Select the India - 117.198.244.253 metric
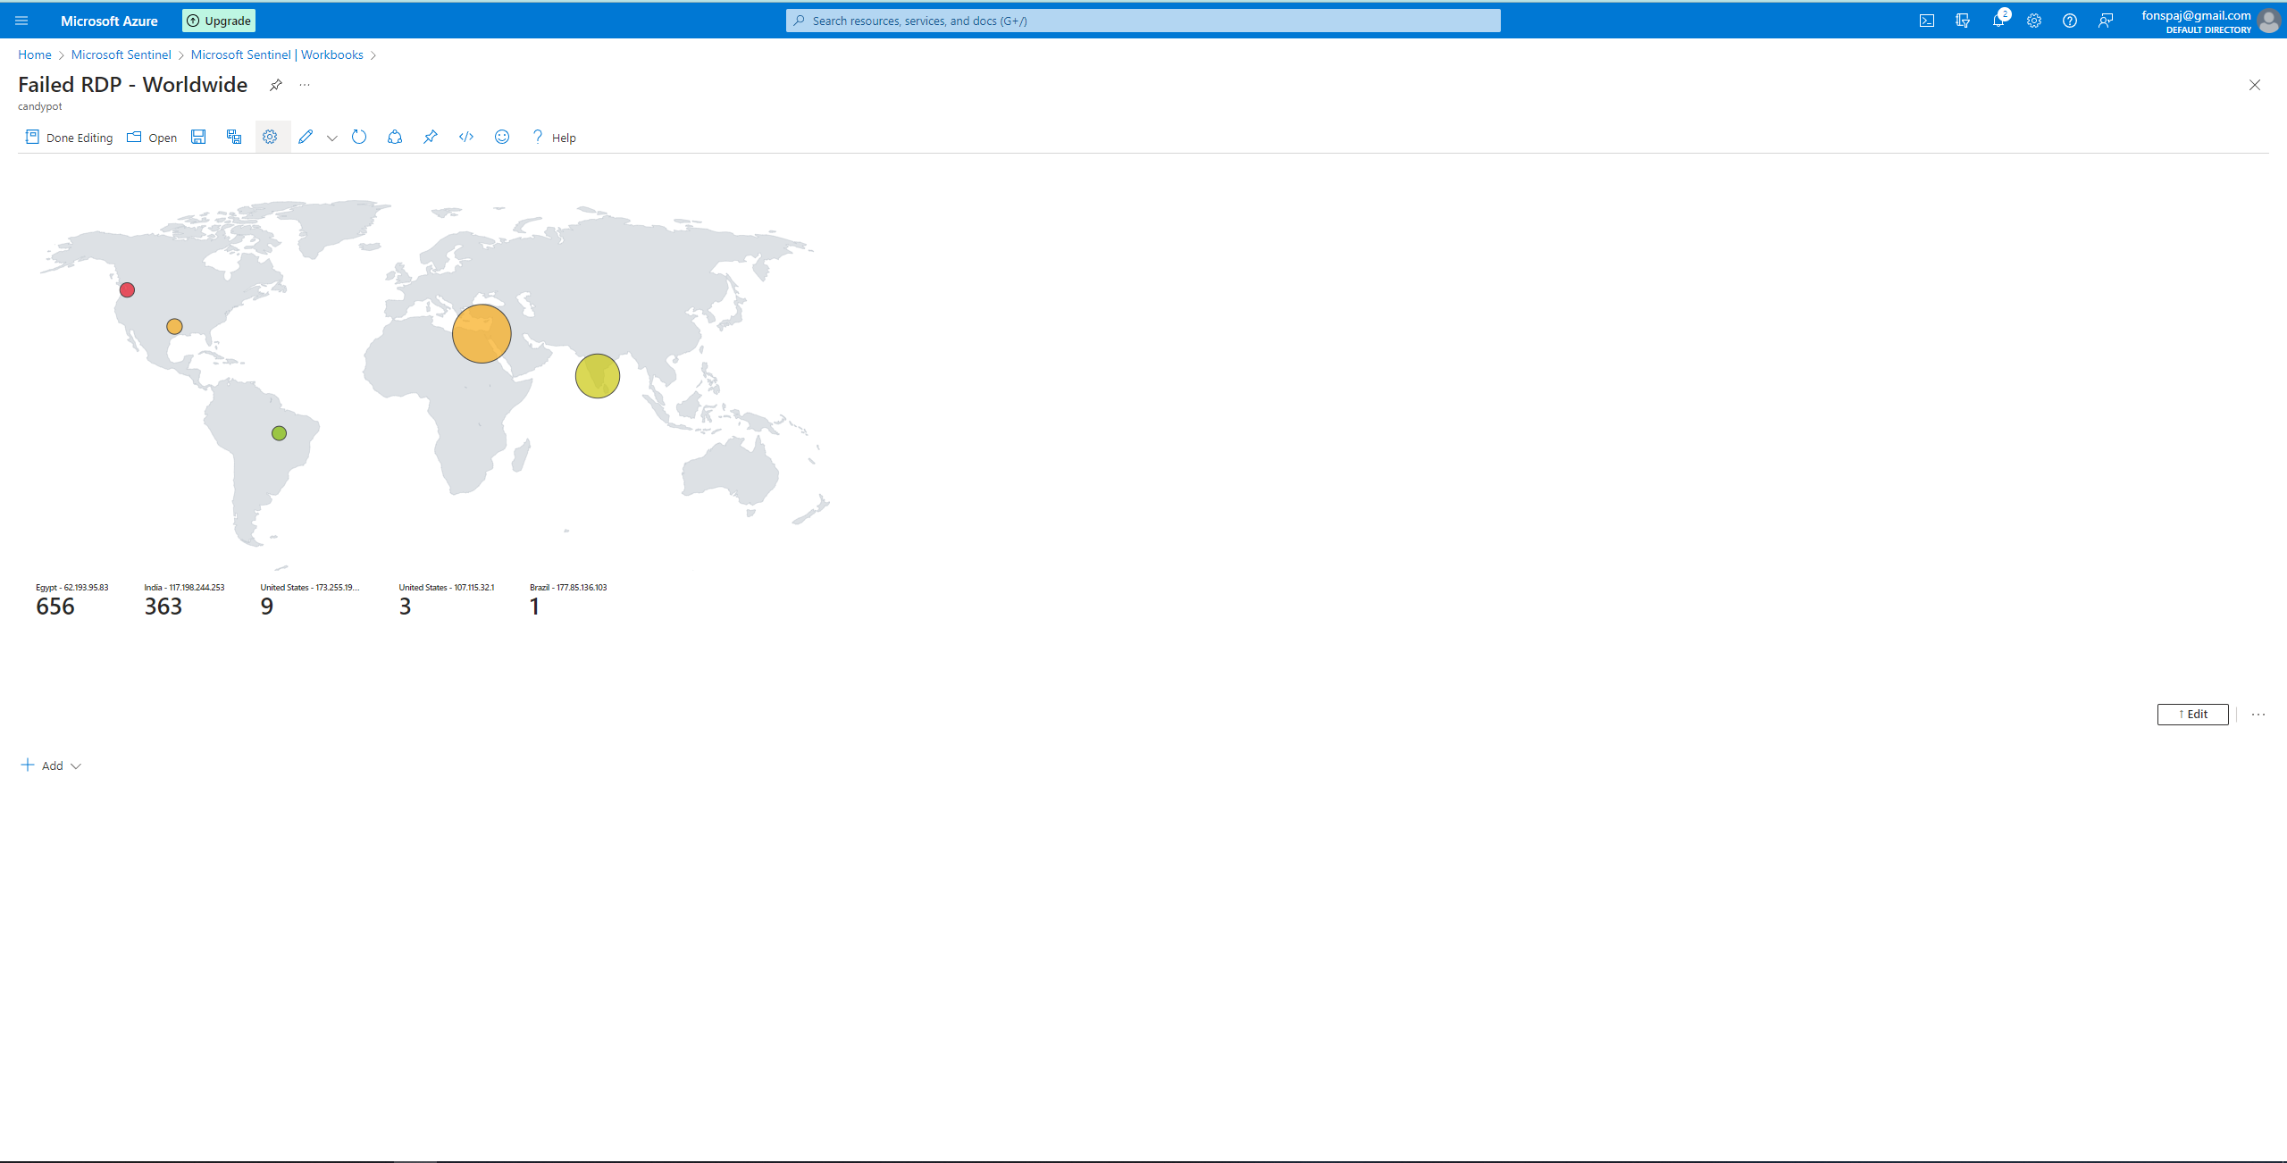Screen dimensions: 2287x1163 (184, 600)
